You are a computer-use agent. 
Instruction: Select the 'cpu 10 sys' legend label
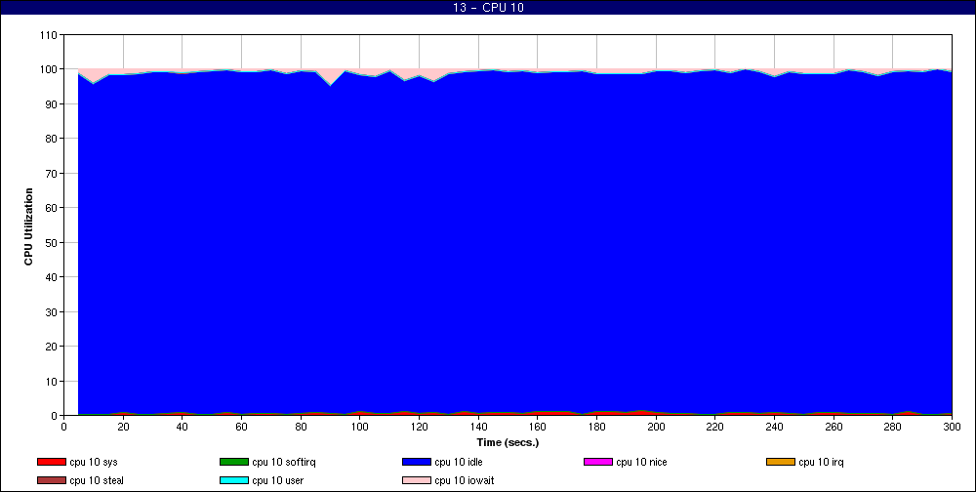coord(94,462)
